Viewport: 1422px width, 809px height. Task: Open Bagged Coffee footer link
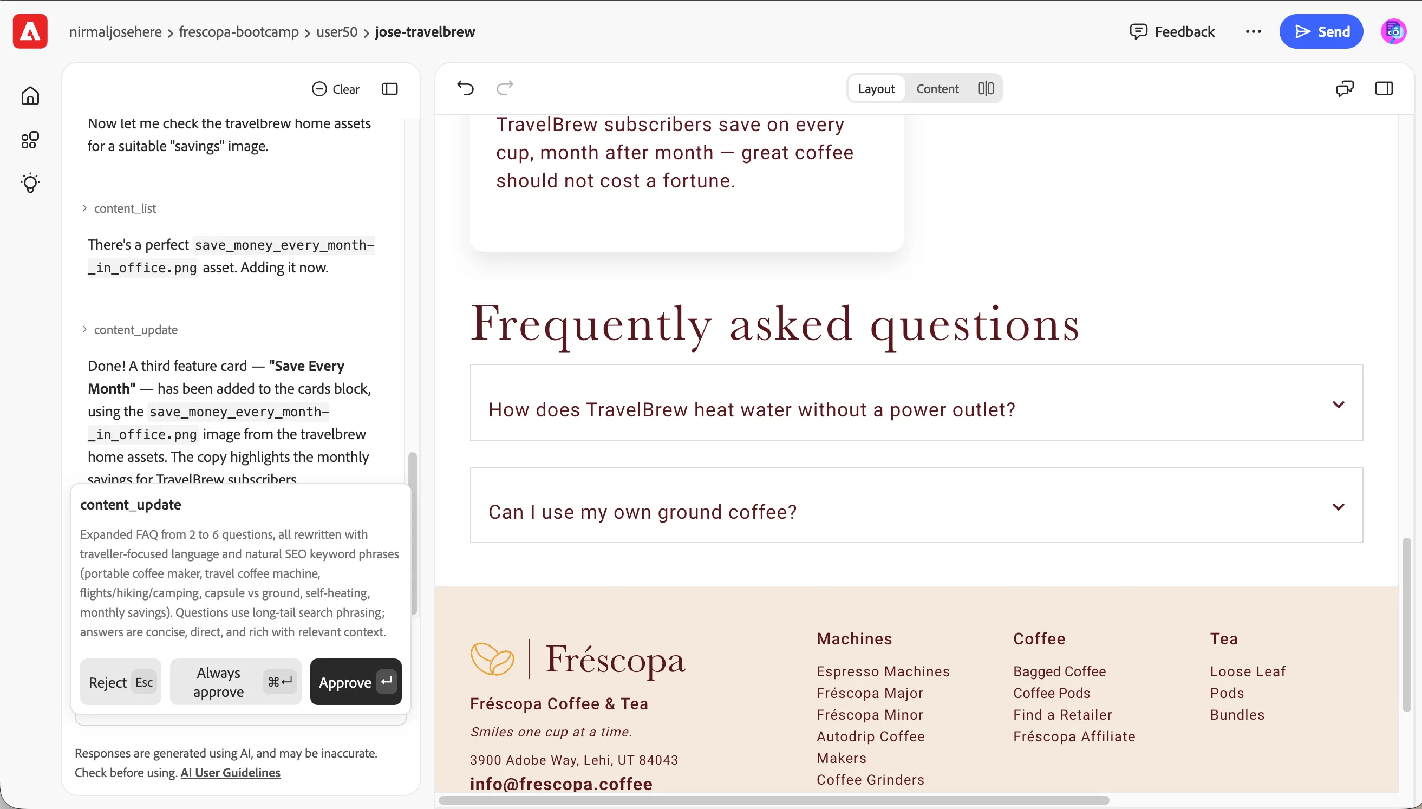click(x=1059, y=672)
